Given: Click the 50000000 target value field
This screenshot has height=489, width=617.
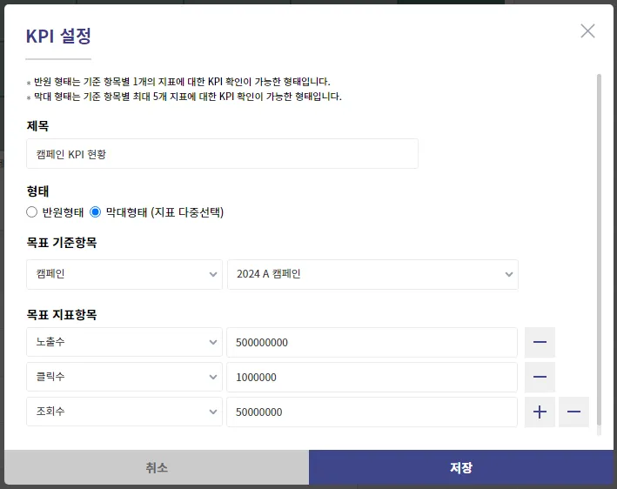Looking at the screenshot, I should tap(372, 412).
